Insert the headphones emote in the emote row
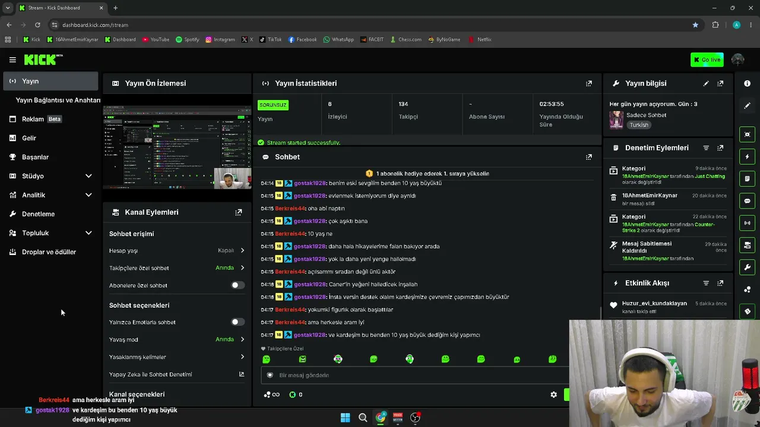760x427 pixels. tap(410, 359)
